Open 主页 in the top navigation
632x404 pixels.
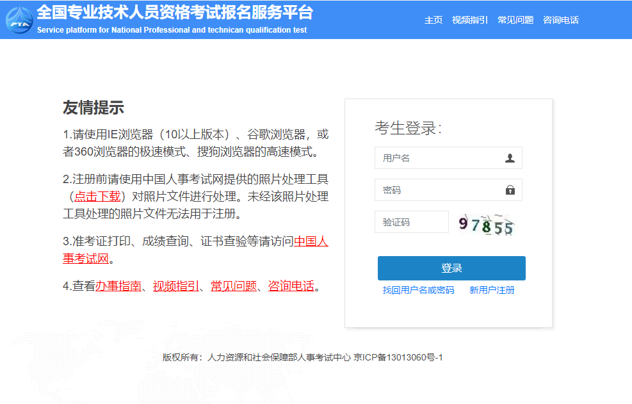433,20
